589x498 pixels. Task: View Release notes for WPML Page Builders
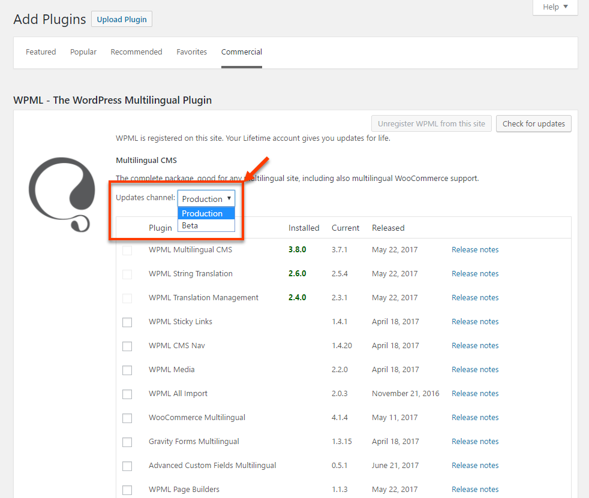[x=475, y=490]
